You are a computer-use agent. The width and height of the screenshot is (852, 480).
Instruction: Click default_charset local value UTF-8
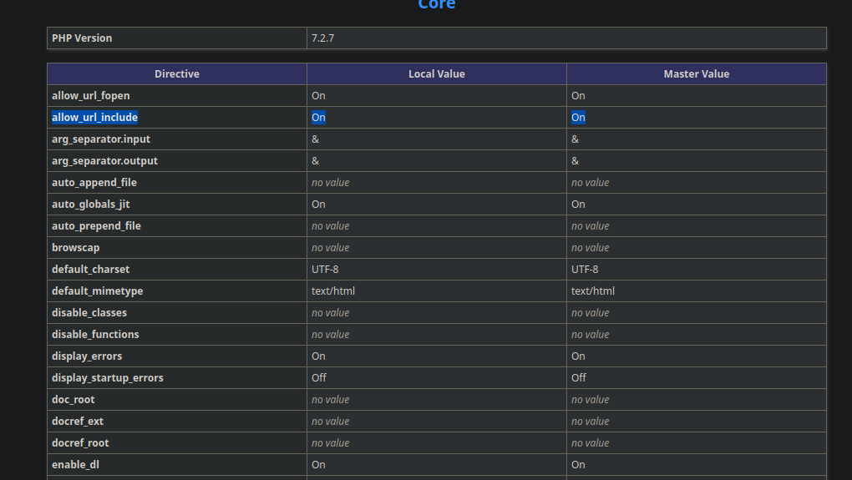pyautogui.click(x=325, y=270)
